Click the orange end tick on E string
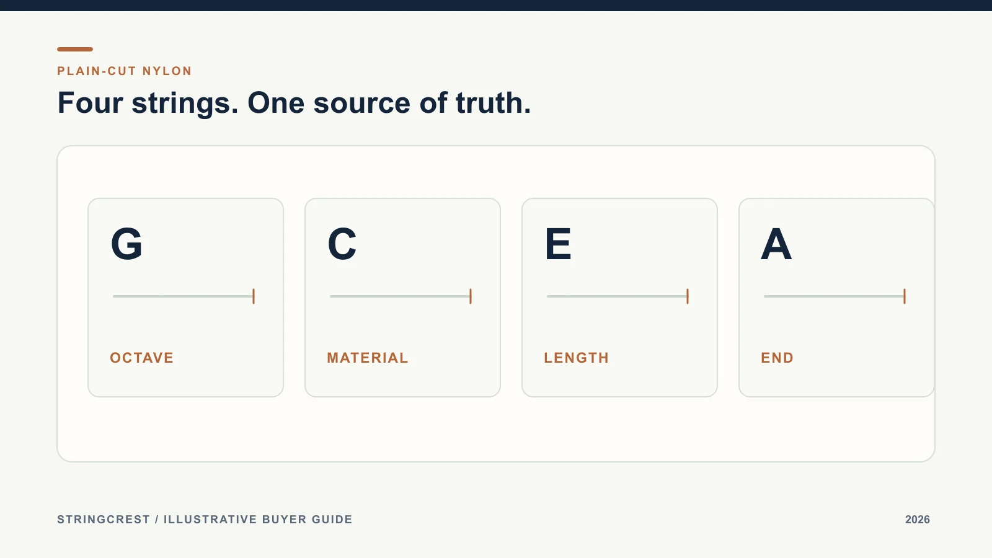The height and width of the screenshot is (558, 992). pyautogui.click(x=688, y=296)
